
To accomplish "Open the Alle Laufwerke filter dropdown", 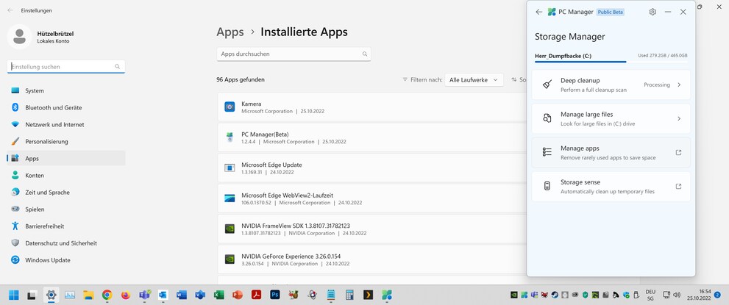I will tap(474, 80).
